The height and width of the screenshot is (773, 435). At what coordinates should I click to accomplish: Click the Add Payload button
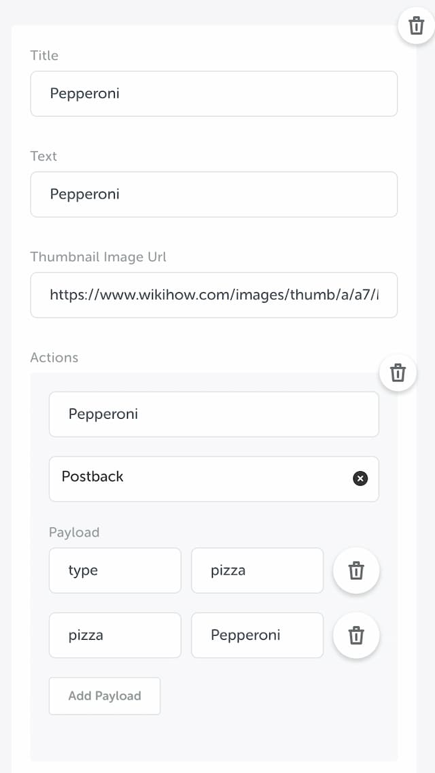pos(105,695)
